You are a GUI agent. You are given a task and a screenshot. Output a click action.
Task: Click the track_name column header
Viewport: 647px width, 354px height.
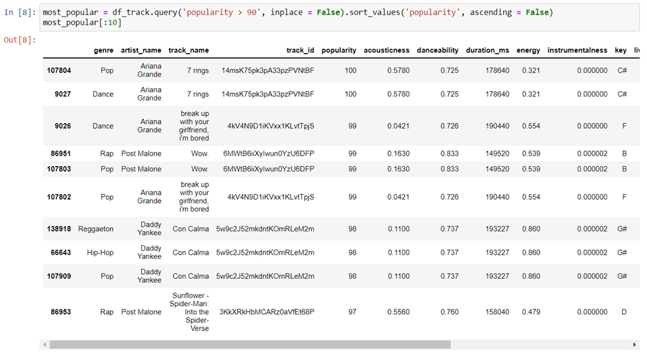click(189, 50)
